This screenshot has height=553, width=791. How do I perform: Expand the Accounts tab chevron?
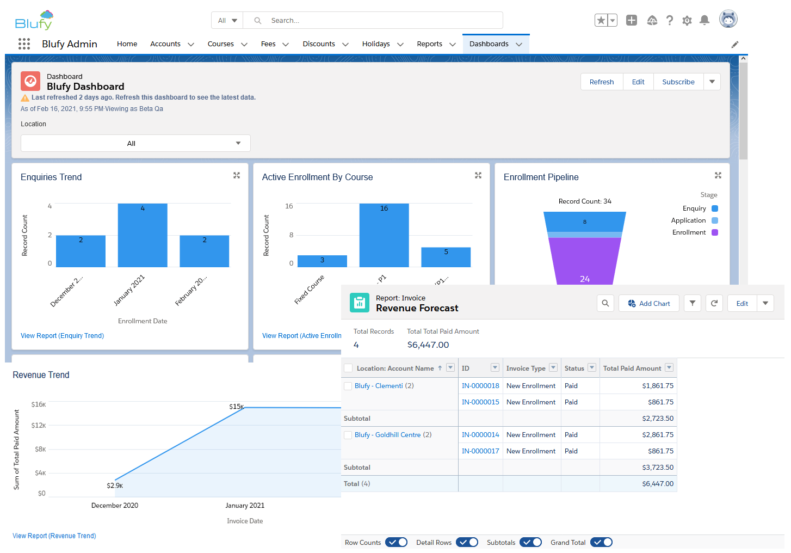(x=191, y=45)
